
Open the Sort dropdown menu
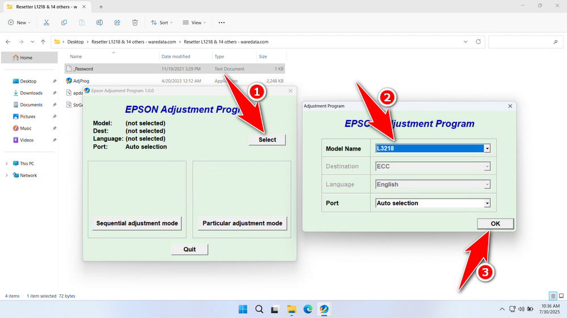point(162,23)
